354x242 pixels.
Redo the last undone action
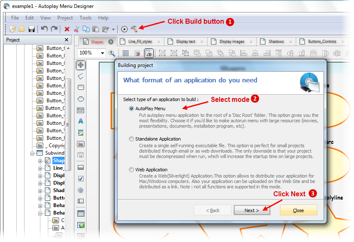54,29
